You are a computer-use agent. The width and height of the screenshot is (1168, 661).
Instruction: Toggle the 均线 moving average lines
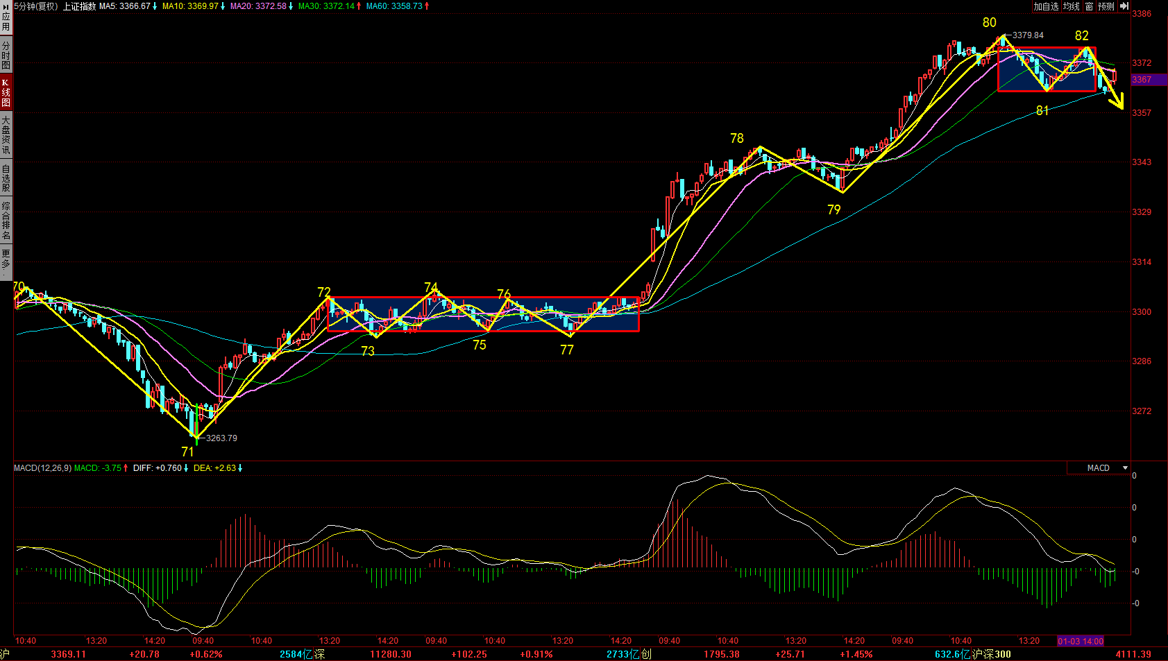tap(1072, 6)
